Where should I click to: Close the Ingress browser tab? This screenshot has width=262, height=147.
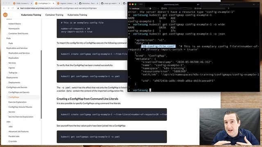coord(75,3)
